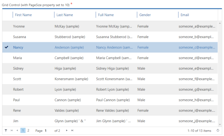Go to the next page arrow
Screen dimensions: 224x136
pyautogui.click(x=67, y=131)
